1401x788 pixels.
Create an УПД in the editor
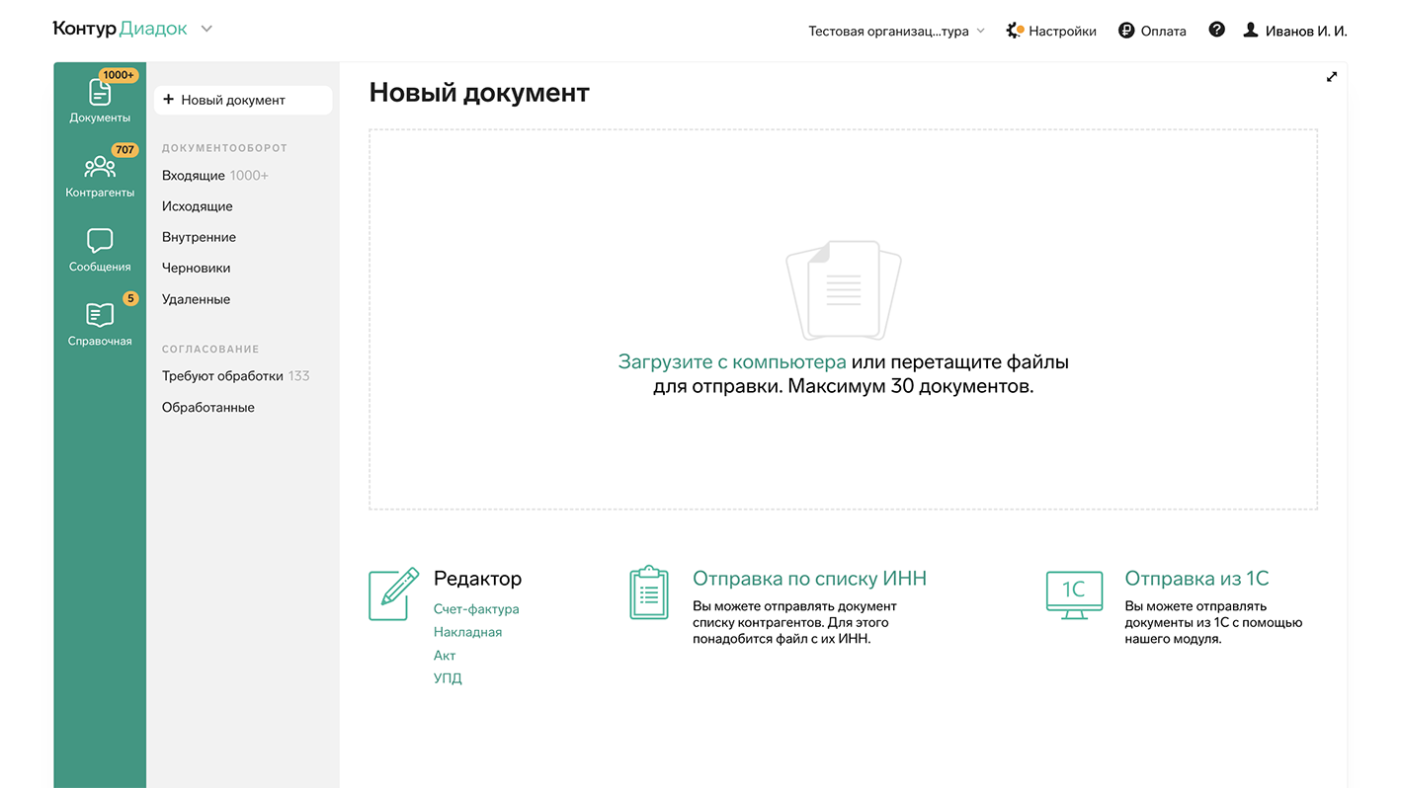pyautogui.click(x=448, y=678)
